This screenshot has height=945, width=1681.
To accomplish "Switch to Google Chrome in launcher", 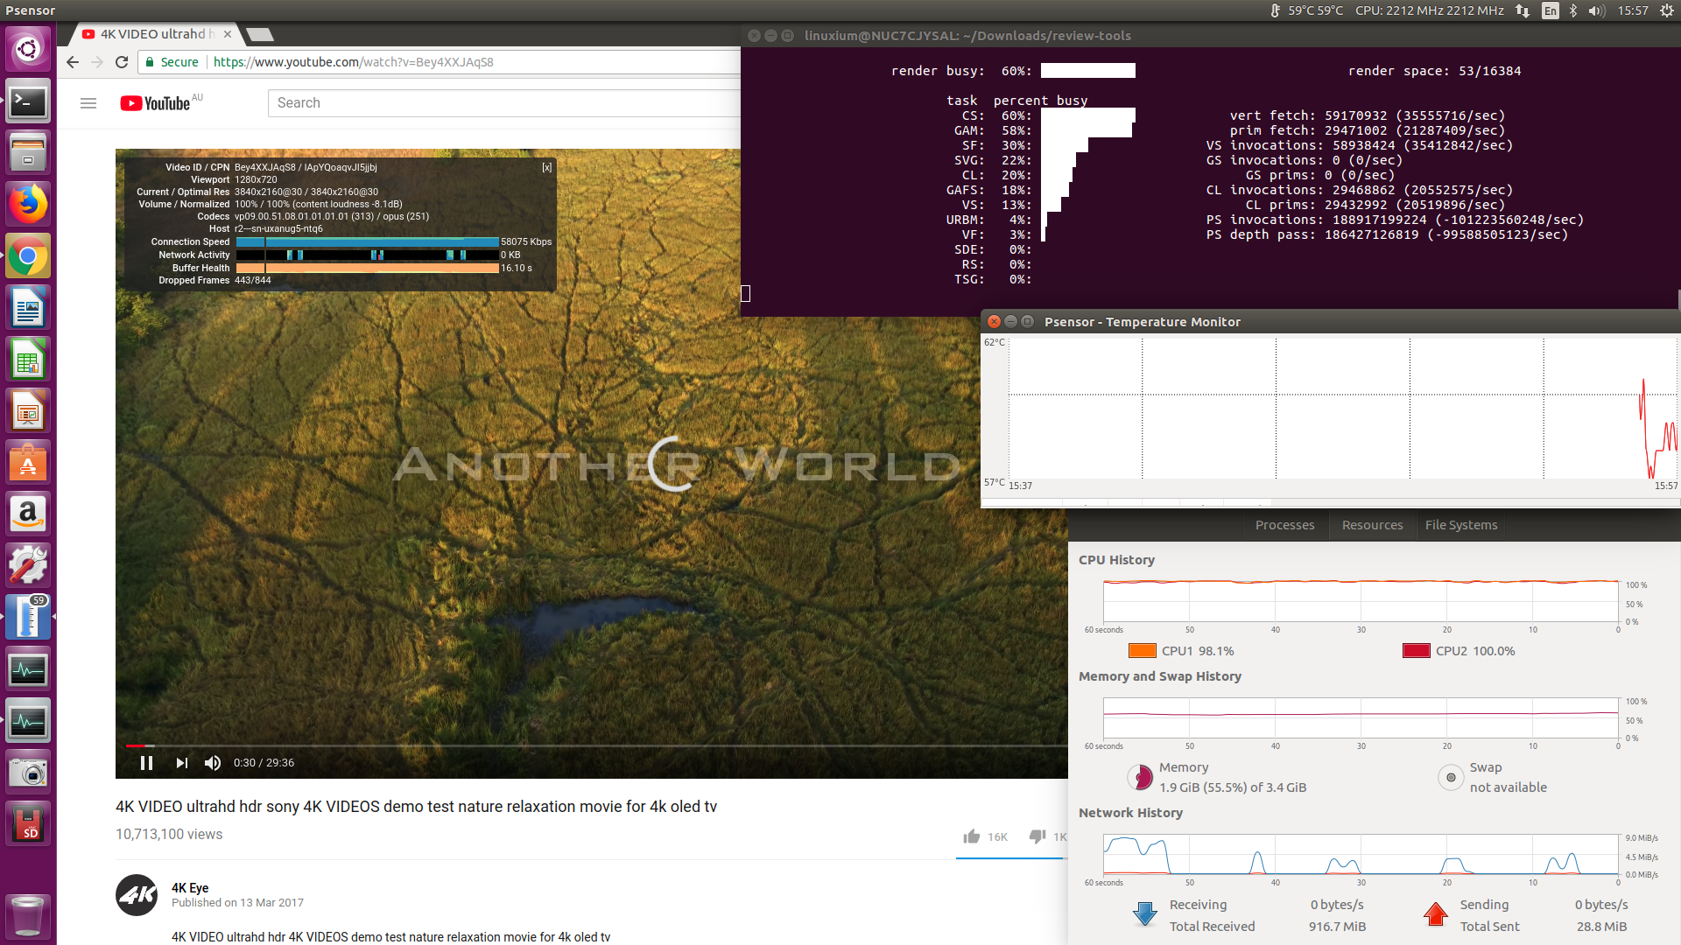I will [x=28, y=256].
